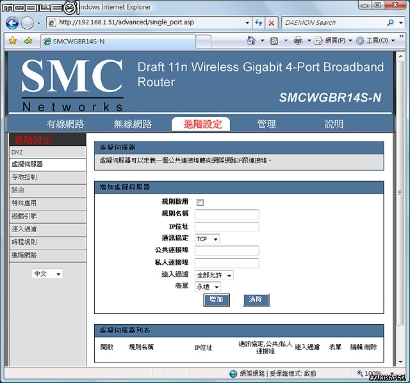Open 路由 in the sidebar
This screenshot has height=383, width=410.
(x=47, y=190)
